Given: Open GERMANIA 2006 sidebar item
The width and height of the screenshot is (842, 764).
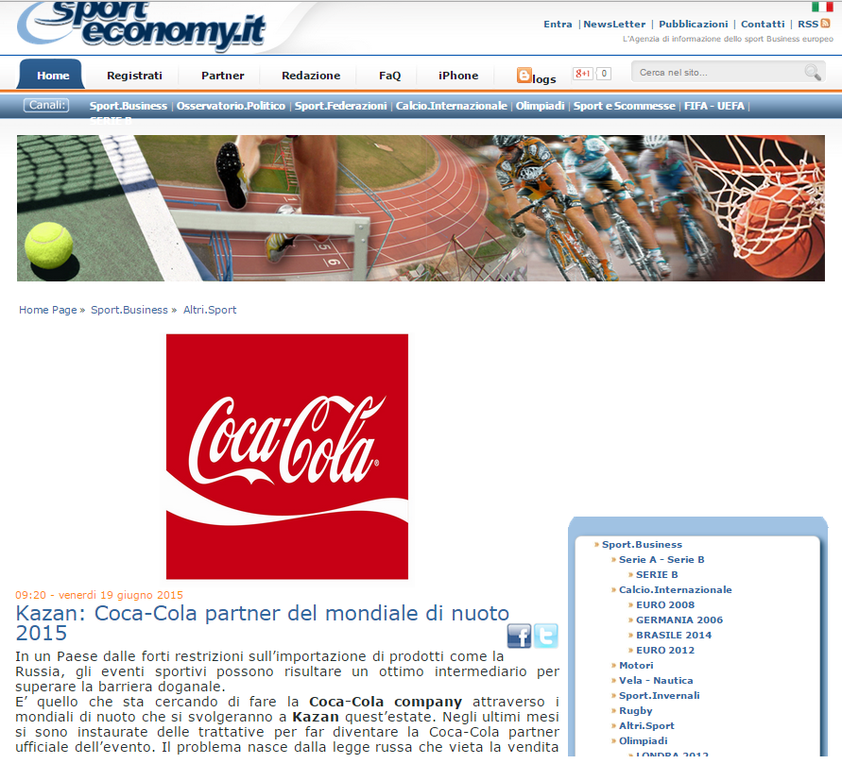Looking at the screenshot, I should [679, 620].
